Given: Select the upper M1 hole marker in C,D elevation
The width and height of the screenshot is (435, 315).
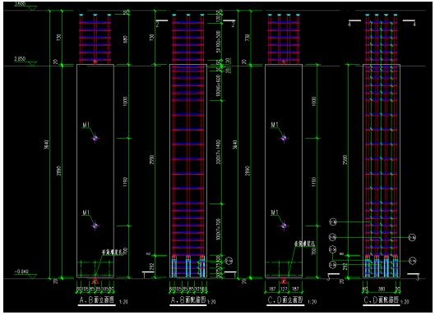Looking at the screenshot, I should tap(284, 138).
